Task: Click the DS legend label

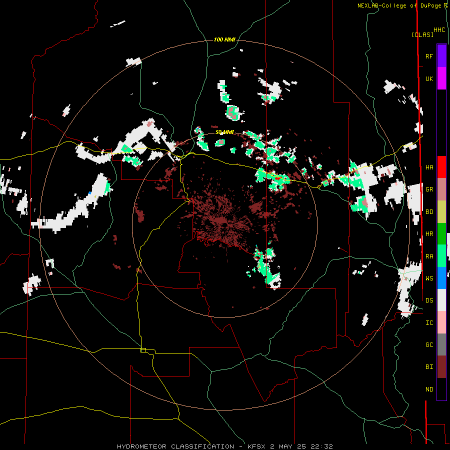Action: click(429, 300)
